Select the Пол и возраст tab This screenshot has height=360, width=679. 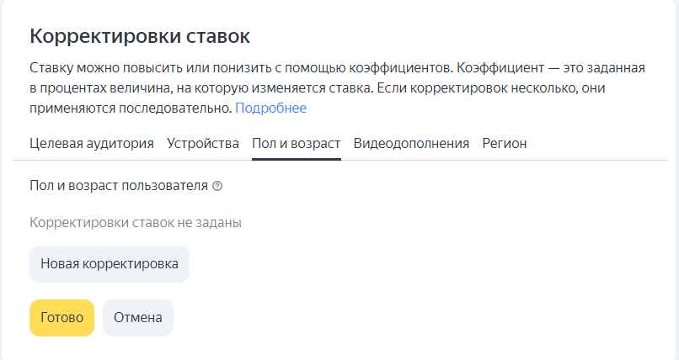pyautogui.click(x=297, y=143)
